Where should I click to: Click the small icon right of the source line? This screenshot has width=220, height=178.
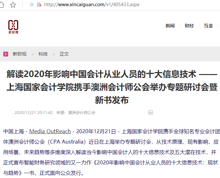coord(150,113)
